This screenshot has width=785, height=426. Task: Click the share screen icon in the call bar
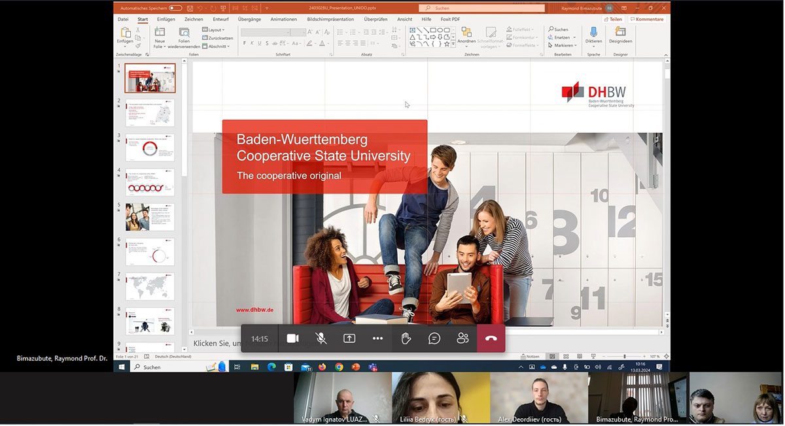(349, 338)
